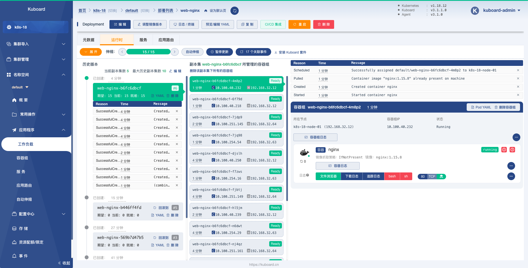Switch to the 服务 tab
Viewport: 528px width, 268px height.
pos(143,40)
